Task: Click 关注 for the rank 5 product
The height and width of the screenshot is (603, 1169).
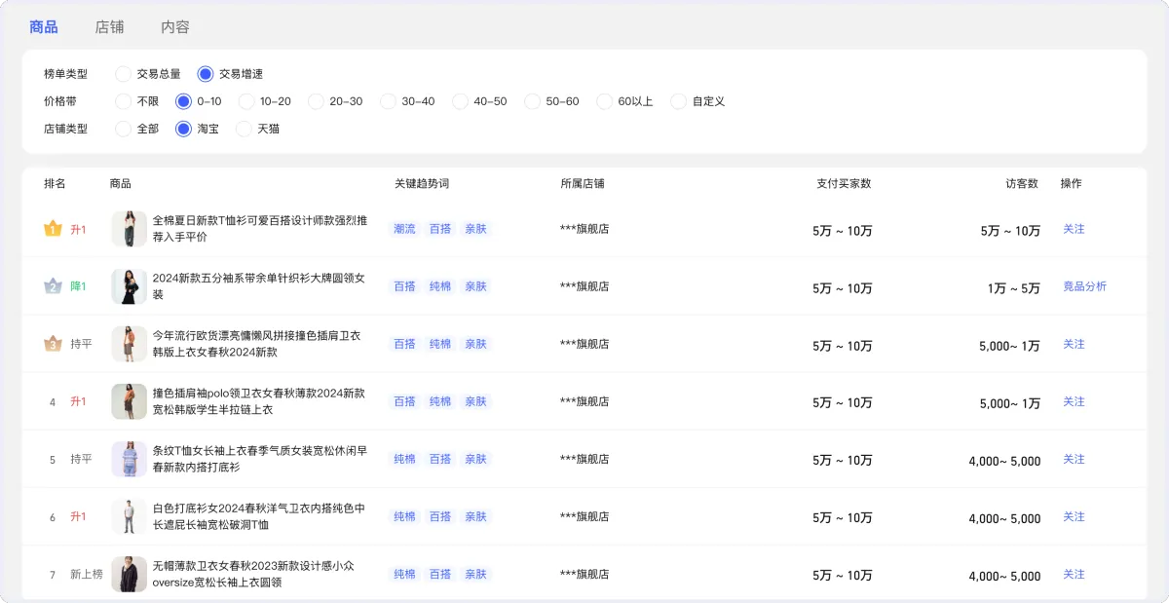Action: click(1074, 459)
